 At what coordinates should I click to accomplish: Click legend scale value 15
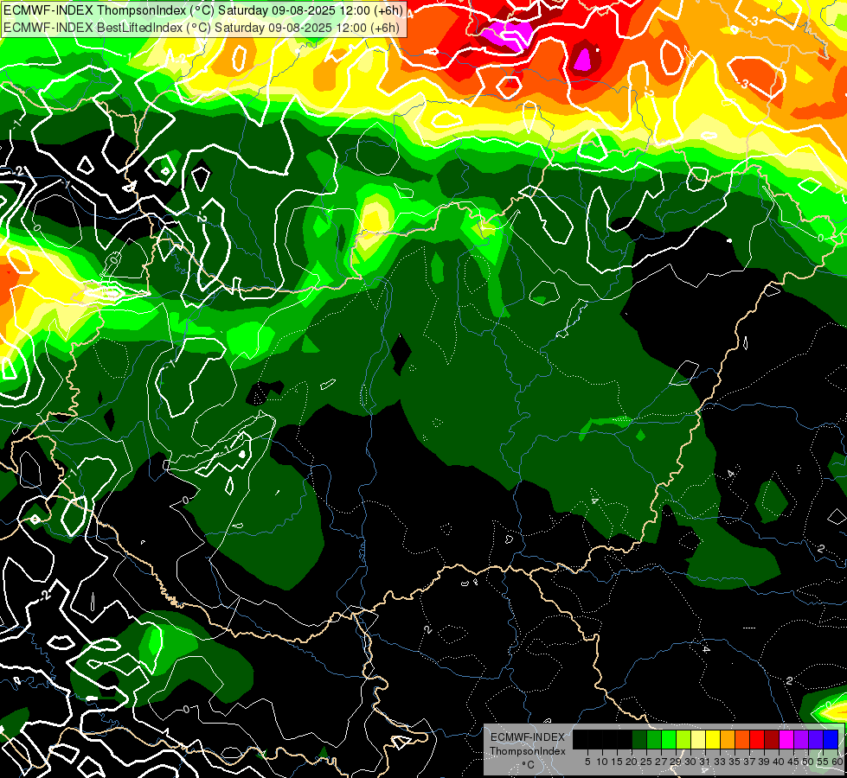coord(617,762)
